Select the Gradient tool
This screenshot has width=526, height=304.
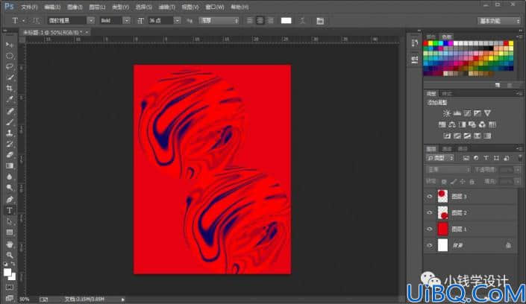(10, 166)
